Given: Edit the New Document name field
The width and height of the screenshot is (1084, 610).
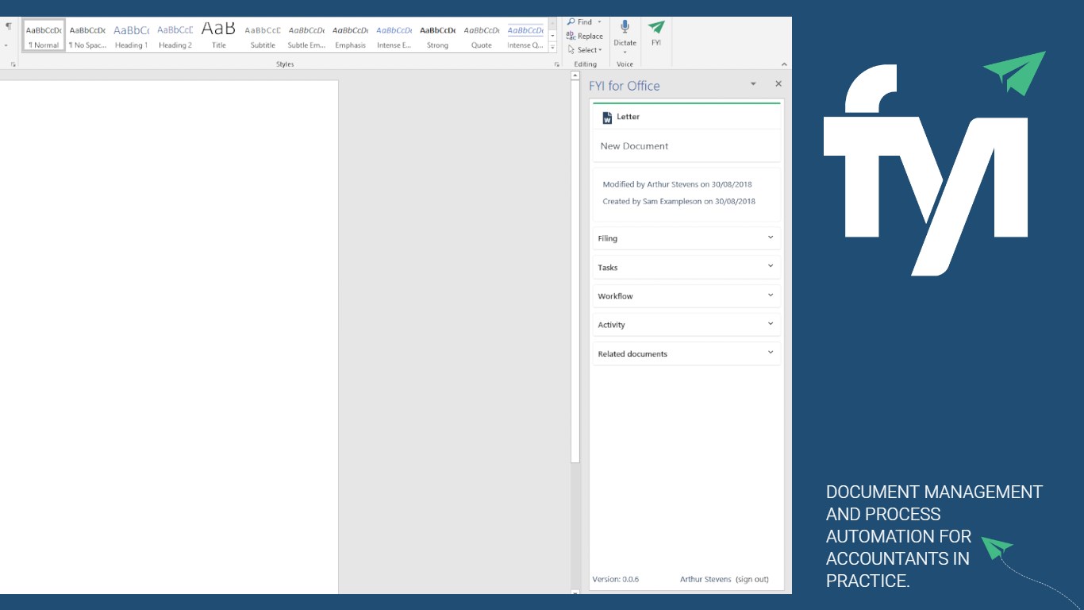Looking at the screenshot, I should tap(686, 146).
